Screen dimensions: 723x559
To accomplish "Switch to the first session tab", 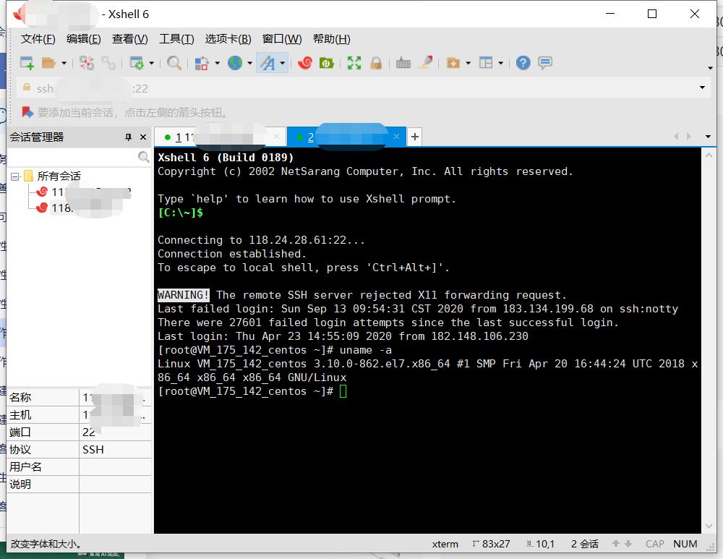I will (x=217, y=137).
